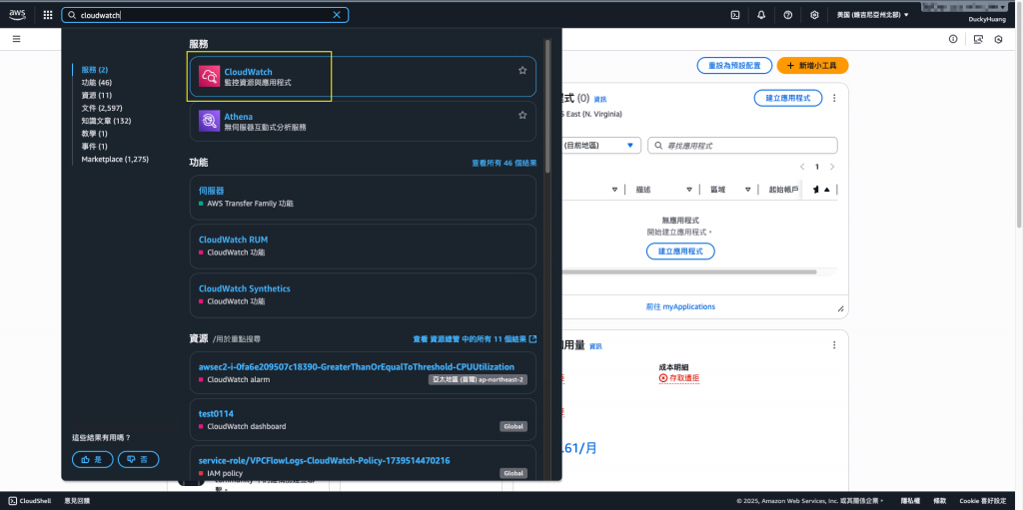Open the help question mark icon
The image size is (1023, 510).
(787, 15)
